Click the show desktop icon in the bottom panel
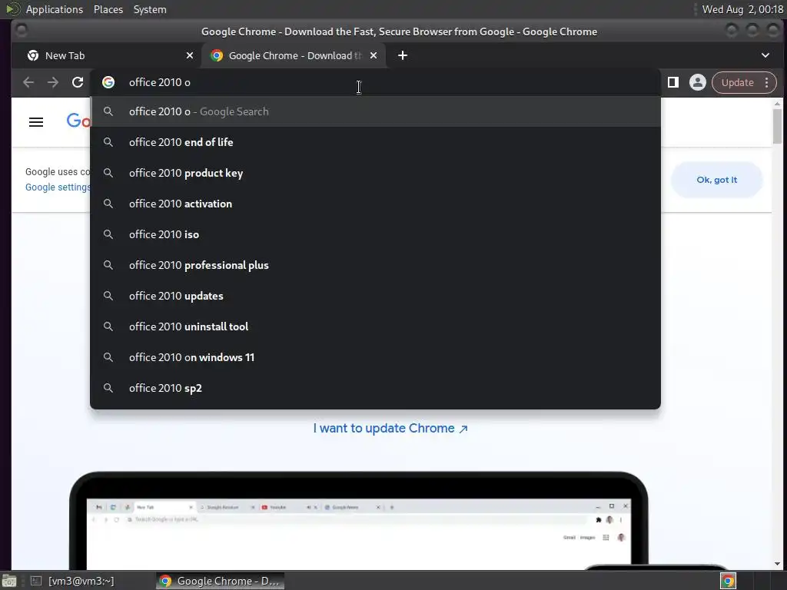The width and height of the screenshot is (787, 590). [9, 581]
